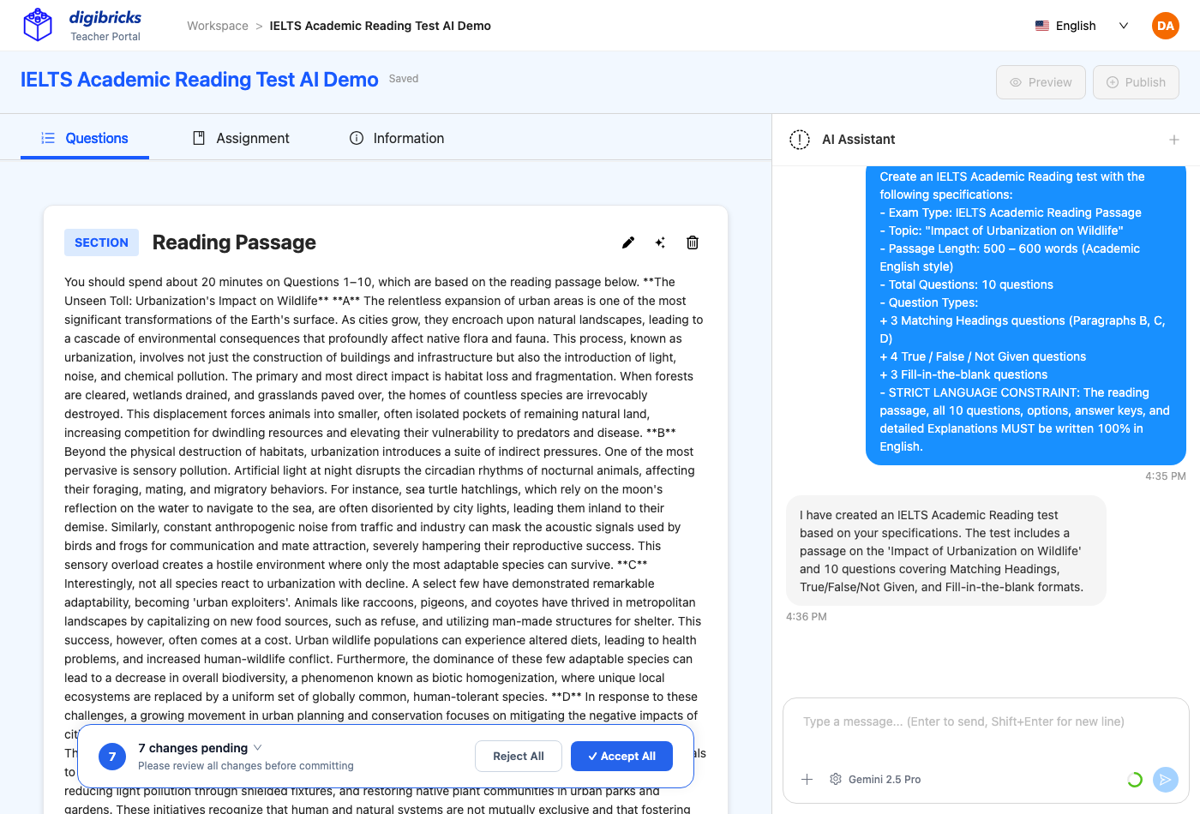The height and width of the screenshot is (814, 1200).
Task: Open the DA user avatar menu
Action: point(1166,26)
